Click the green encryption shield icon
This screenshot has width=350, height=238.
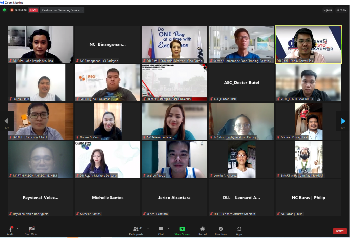coord(4,10)
